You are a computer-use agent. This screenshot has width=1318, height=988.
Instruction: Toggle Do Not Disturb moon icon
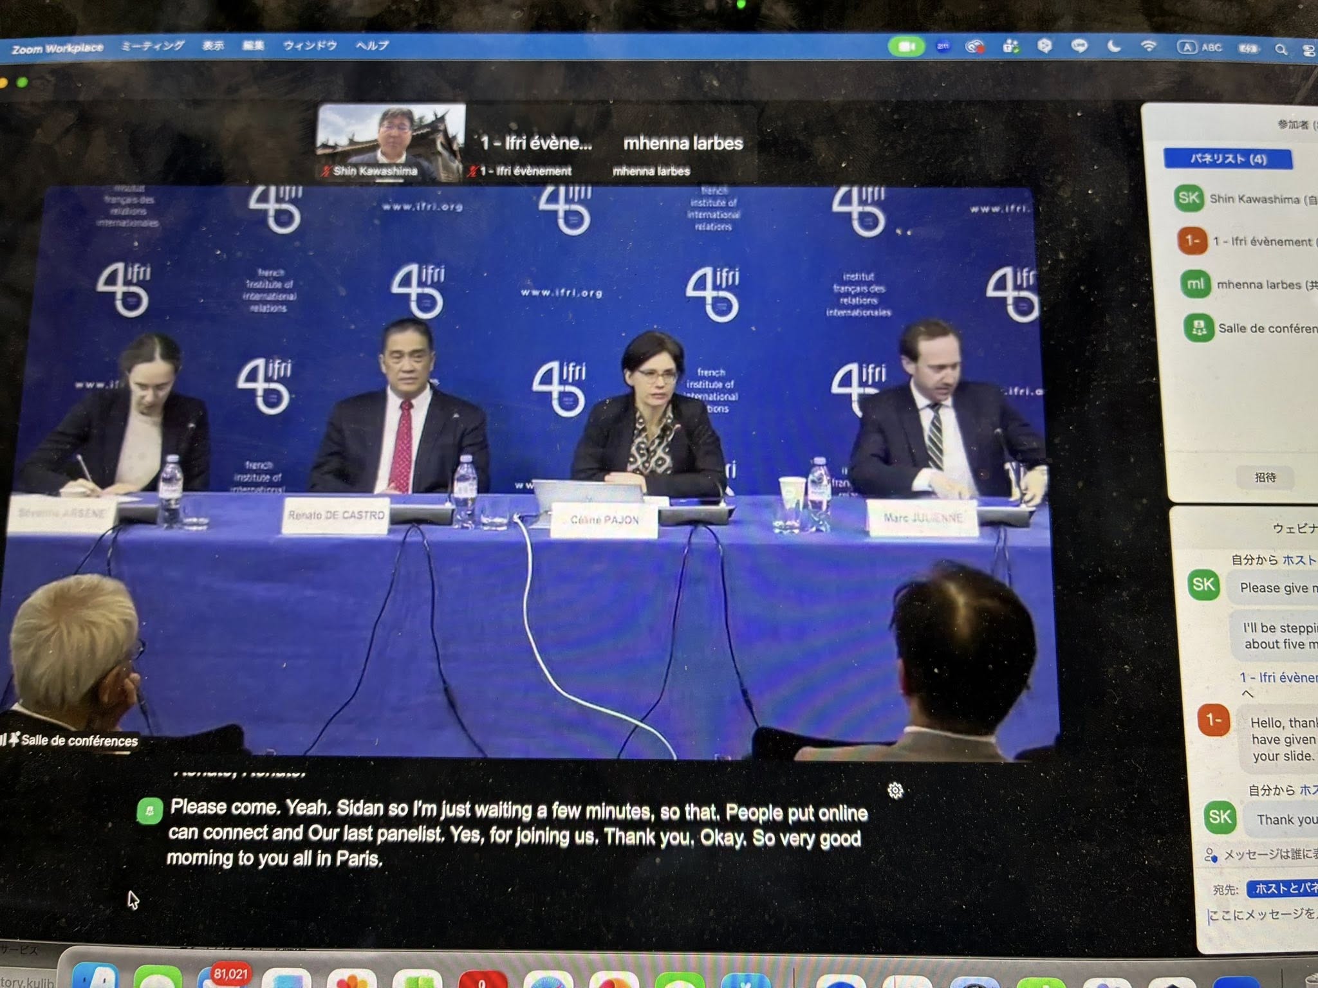[x=1114, y=46]
